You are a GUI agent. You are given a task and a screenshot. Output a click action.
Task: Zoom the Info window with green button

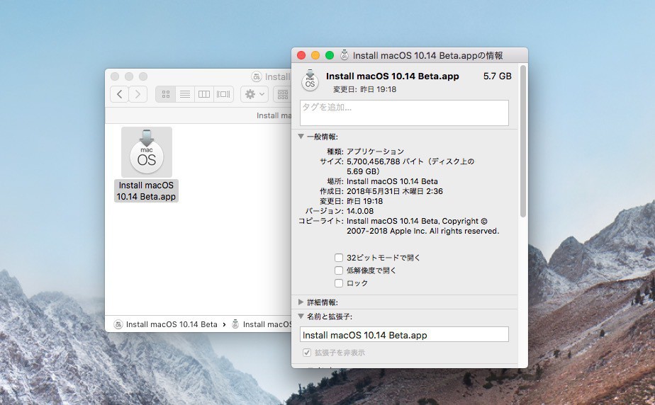330,55
